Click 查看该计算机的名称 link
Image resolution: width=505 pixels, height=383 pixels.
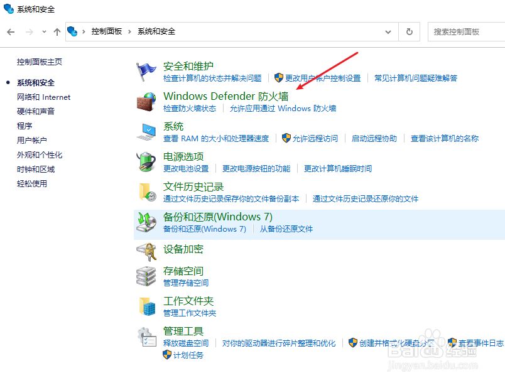click(x=445, y=139)
